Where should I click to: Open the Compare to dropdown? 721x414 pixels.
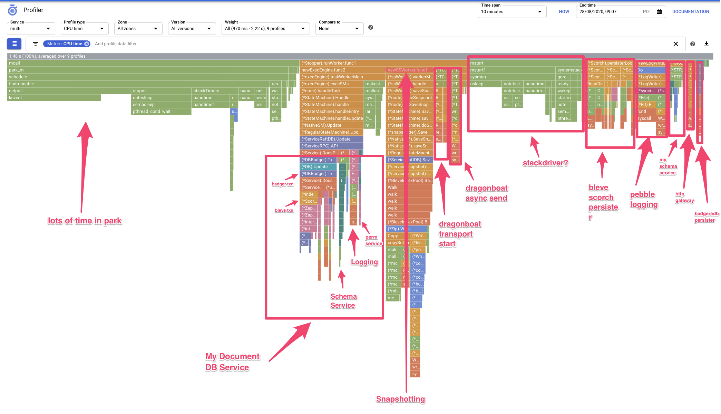pos(357,29)
